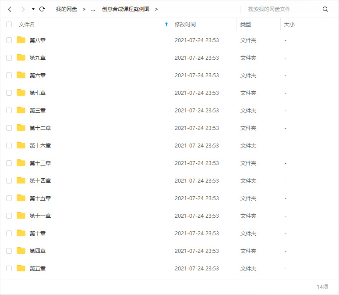Select the 第六章 folder name
This screenshot has height=295, width=339.
(38, 76)
